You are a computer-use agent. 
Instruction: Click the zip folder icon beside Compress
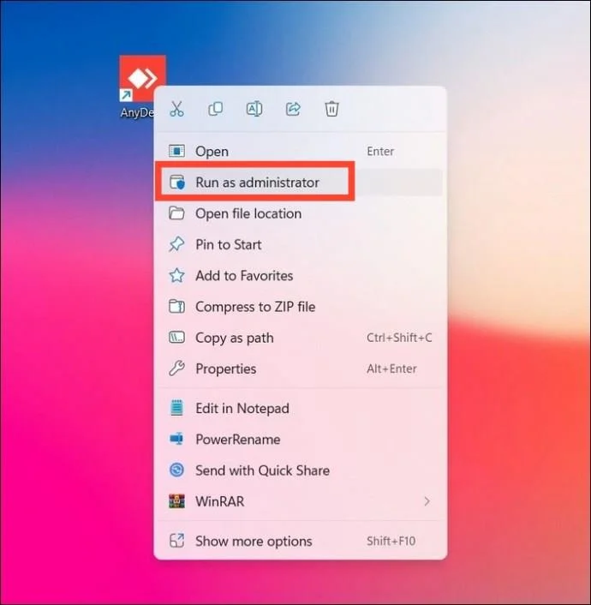pyautogui.click(x=176, y=307)
